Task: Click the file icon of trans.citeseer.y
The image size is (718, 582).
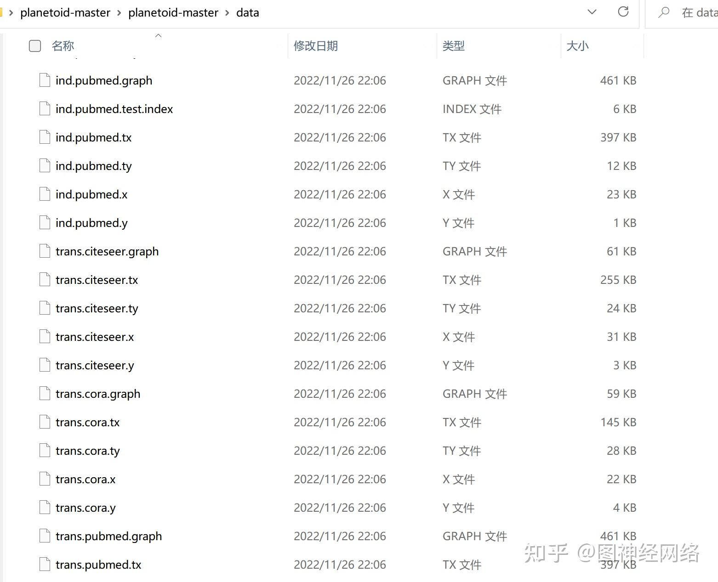Action: 45,365
